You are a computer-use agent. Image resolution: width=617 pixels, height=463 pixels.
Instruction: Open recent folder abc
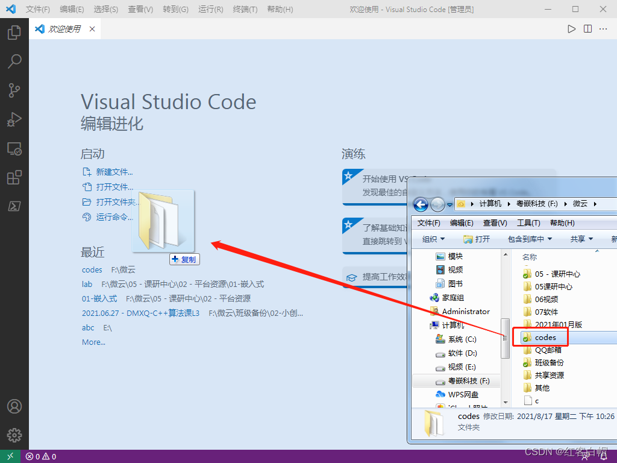click(x=88, y=327)
